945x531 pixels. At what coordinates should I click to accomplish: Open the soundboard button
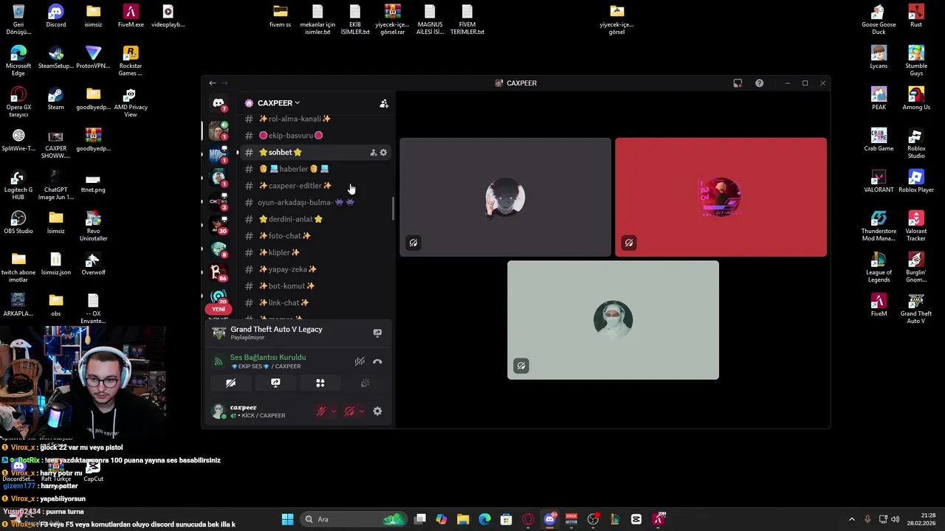365,383
